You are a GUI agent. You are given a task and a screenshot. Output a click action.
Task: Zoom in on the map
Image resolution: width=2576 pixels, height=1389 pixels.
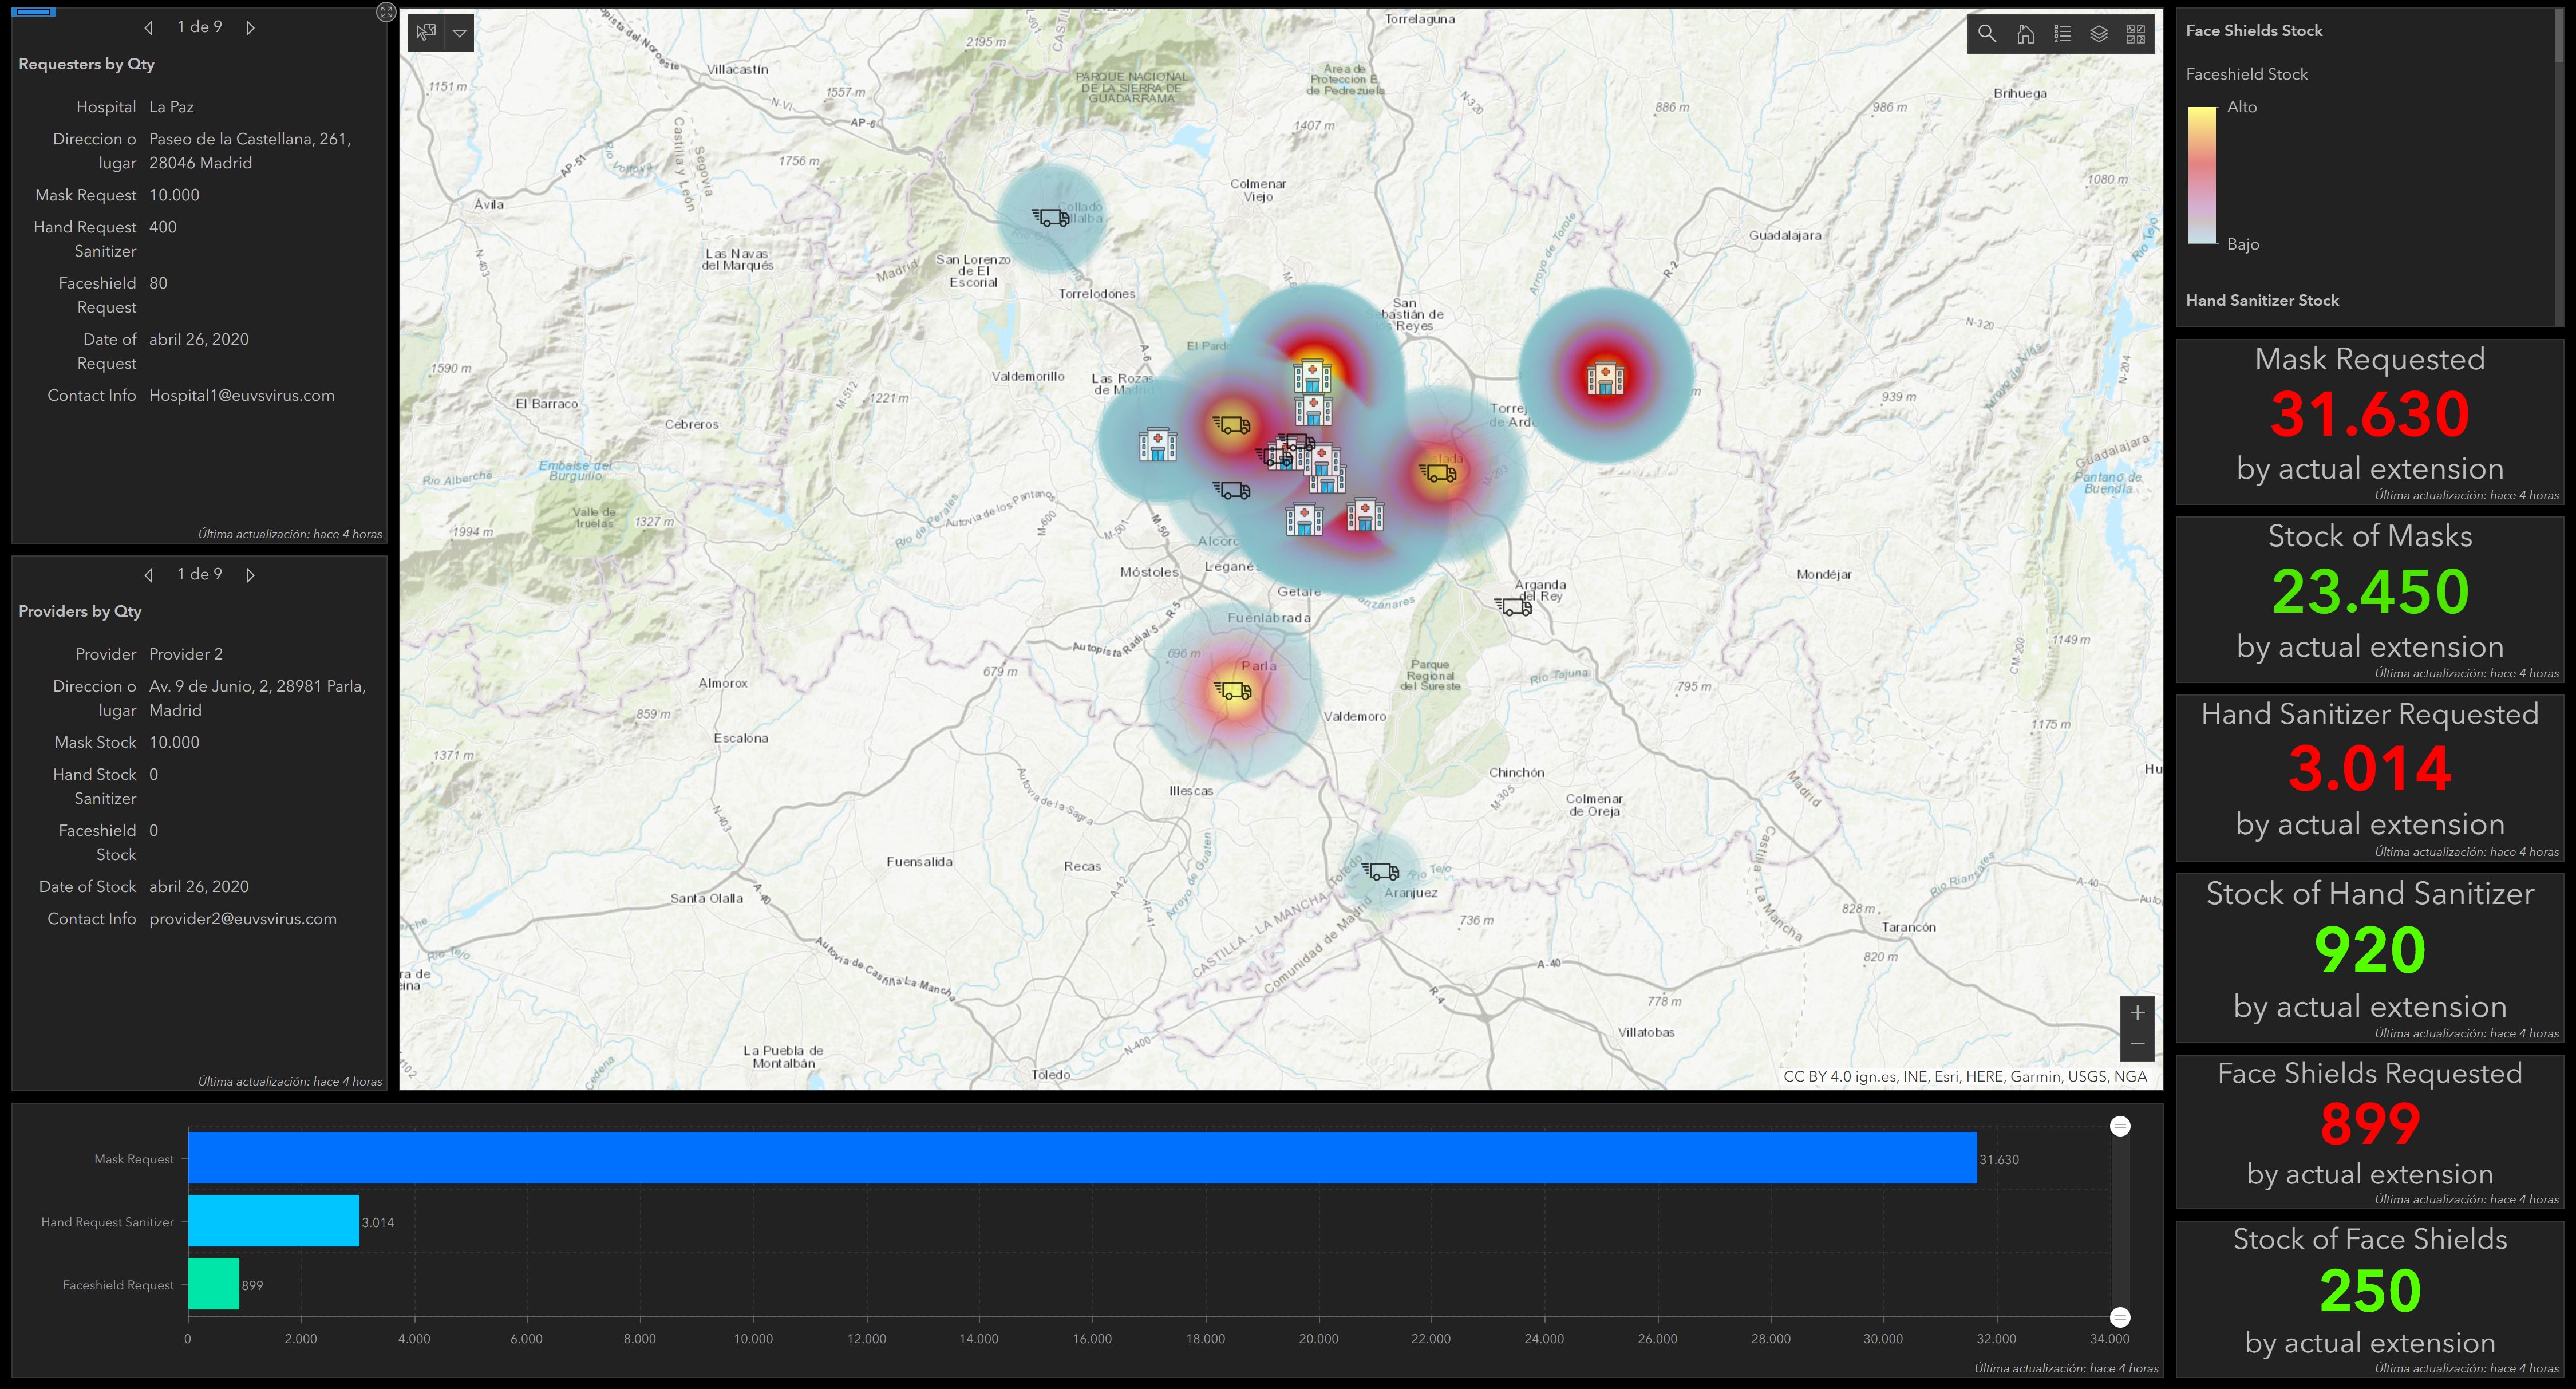point(2137,1012)
